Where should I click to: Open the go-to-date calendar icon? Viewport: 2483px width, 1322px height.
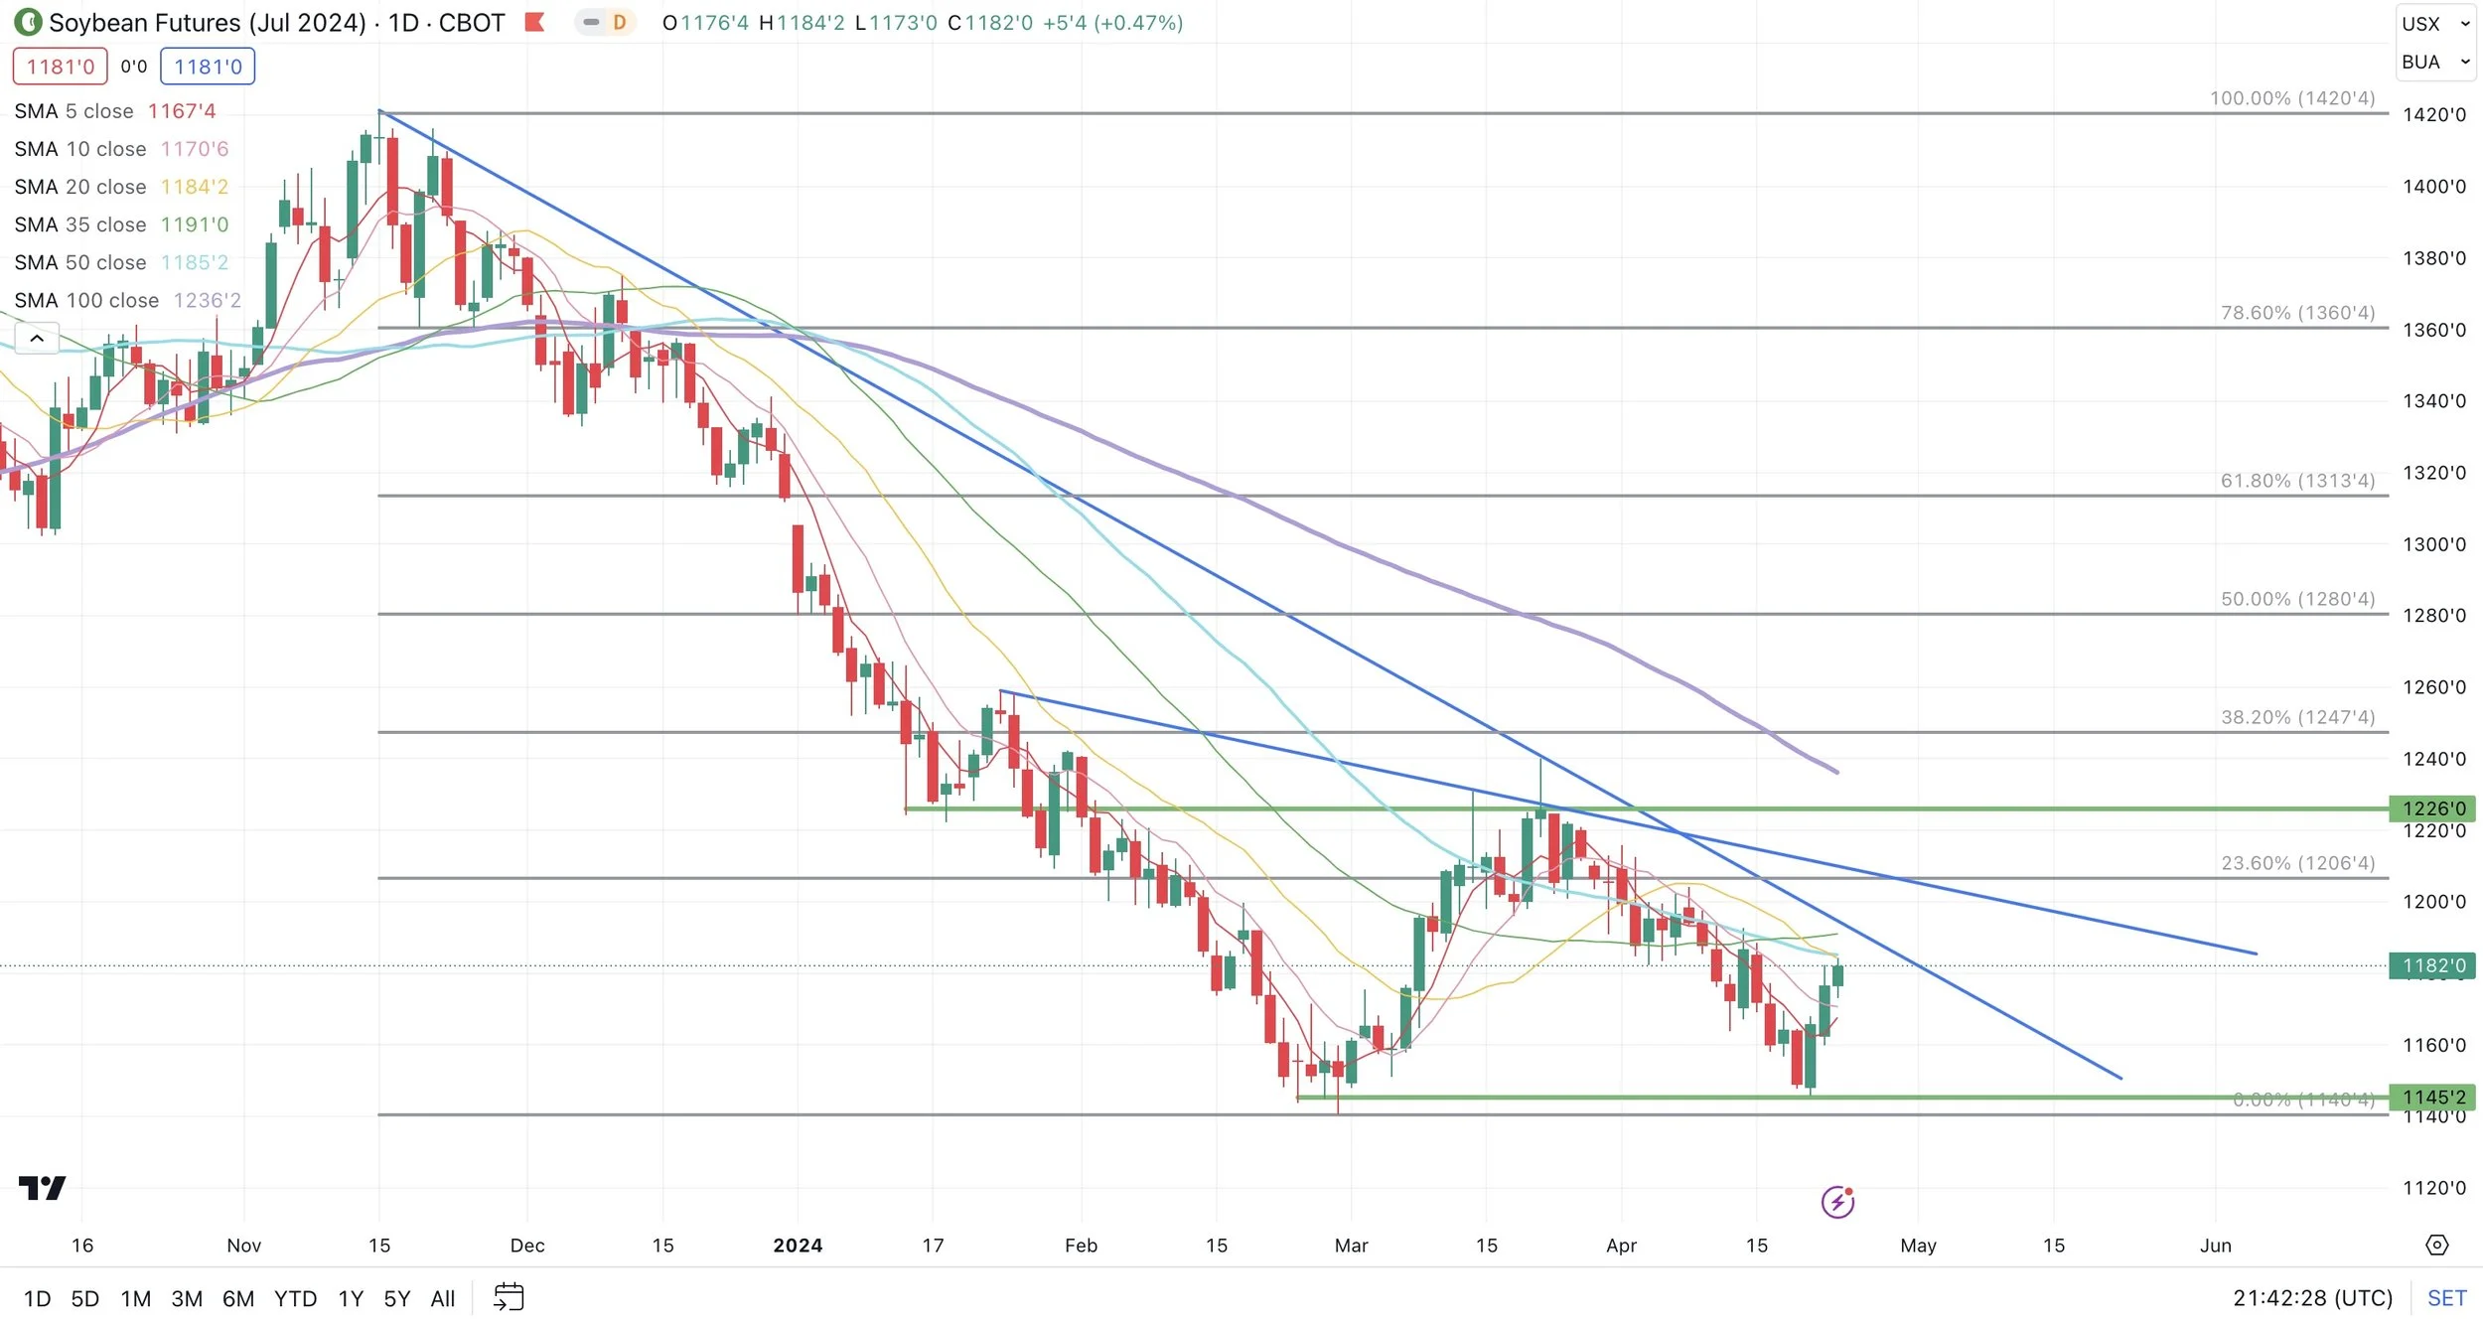(x=509, y=1297)
